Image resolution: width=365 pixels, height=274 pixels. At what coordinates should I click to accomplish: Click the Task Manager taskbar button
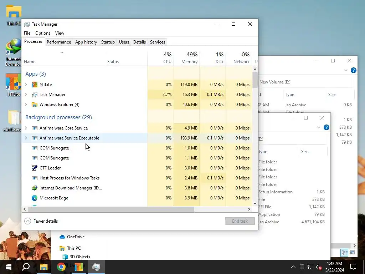tap(96, 267)
